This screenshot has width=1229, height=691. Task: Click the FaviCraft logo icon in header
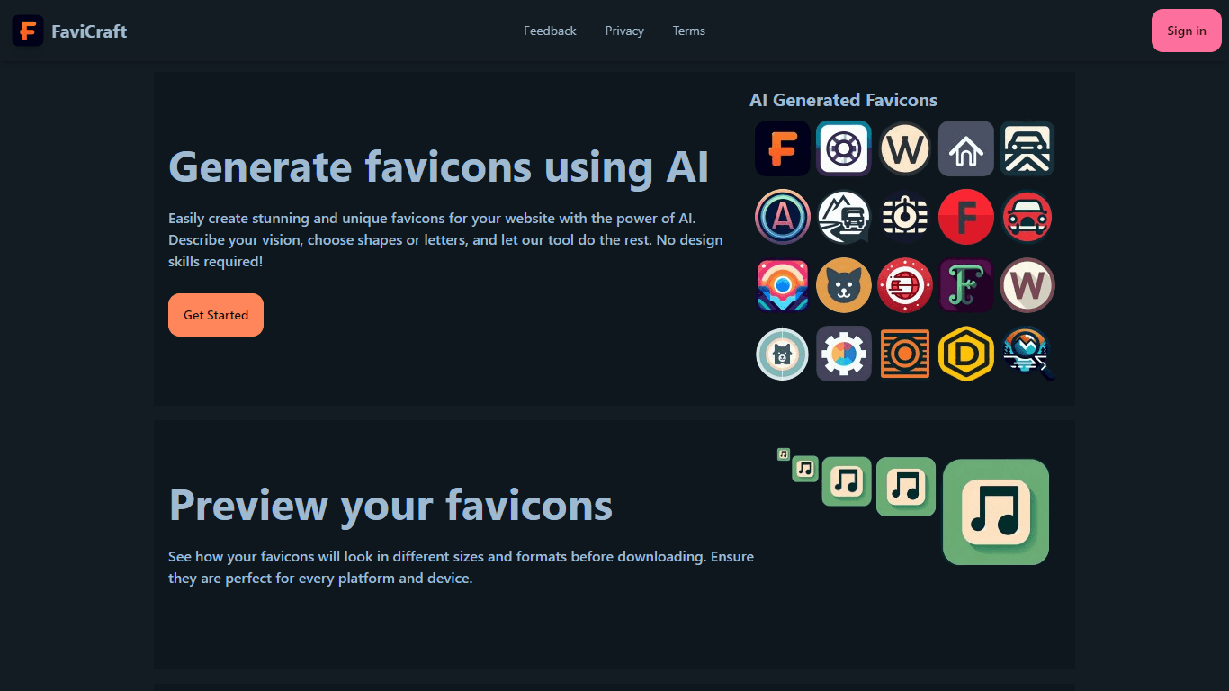28,31
